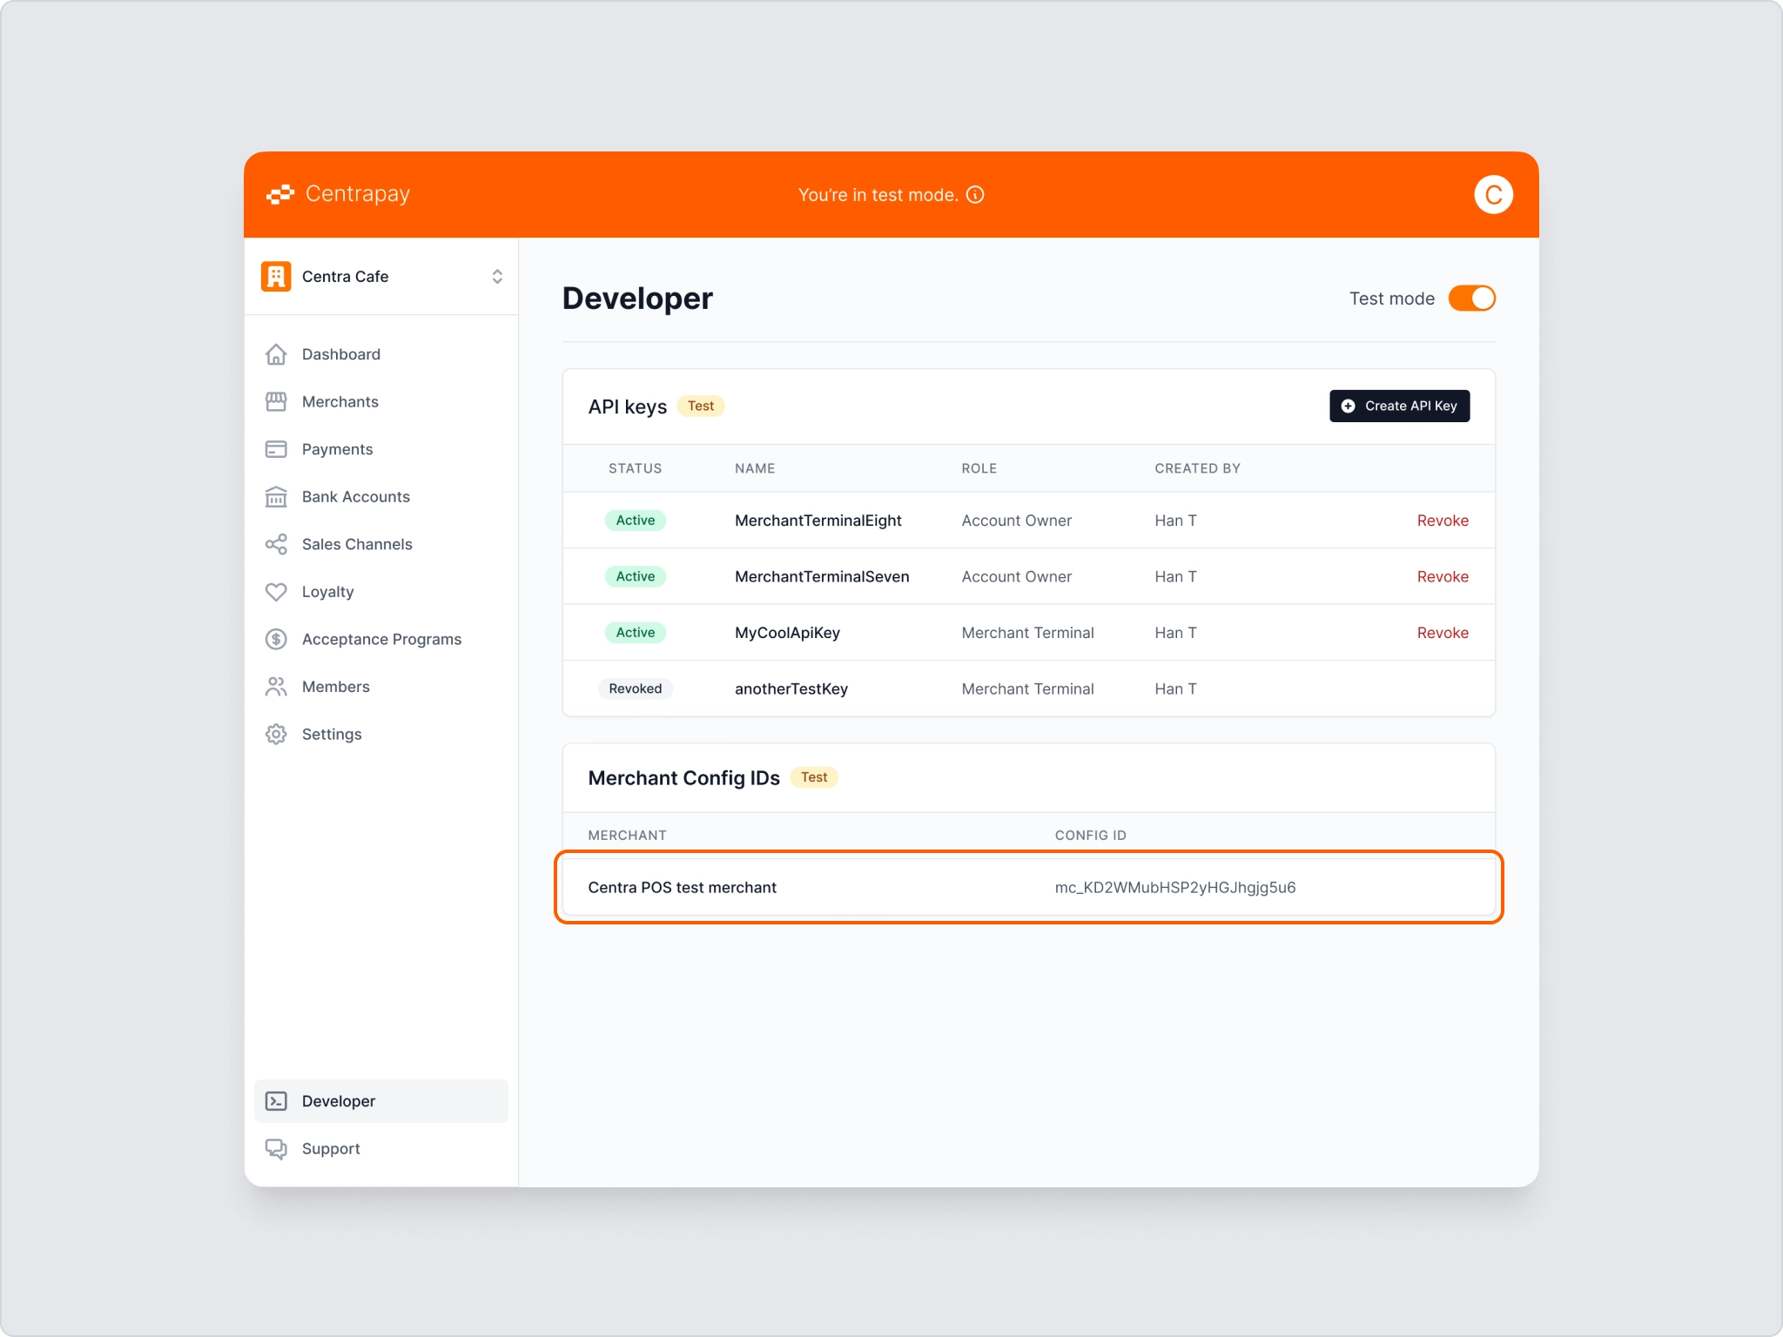Click Active badge for MyCoolApiKey

click(x=636, y=633)
